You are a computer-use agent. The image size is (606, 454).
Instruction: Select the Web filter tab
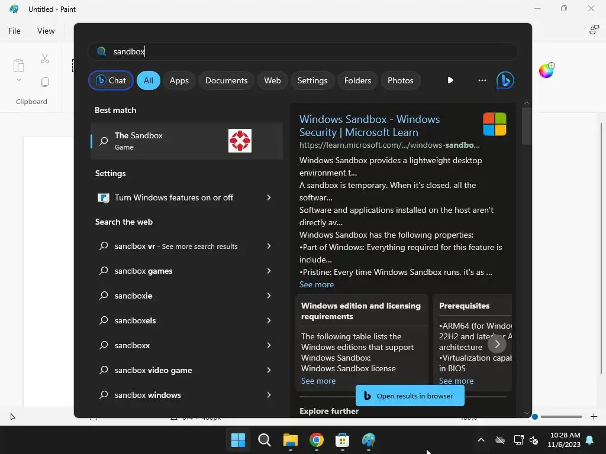[272, 80]
